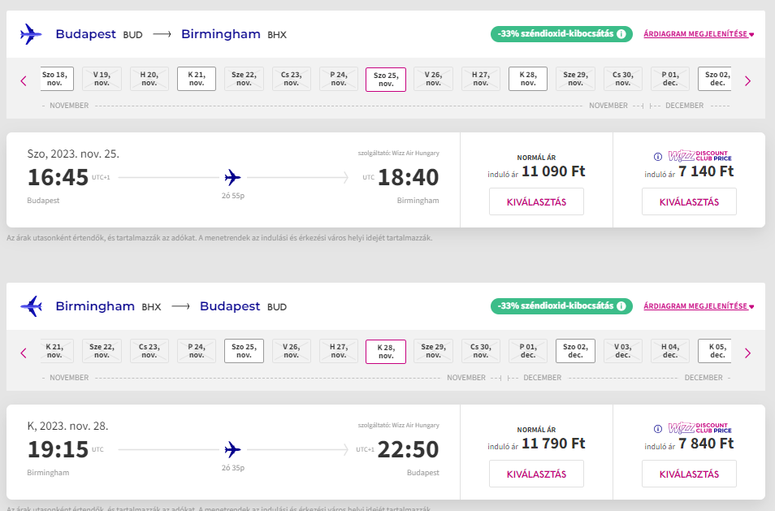Click the return Wizz Discount Club info icon
Viewport: 775px width, 511px height.
[658, 429]
